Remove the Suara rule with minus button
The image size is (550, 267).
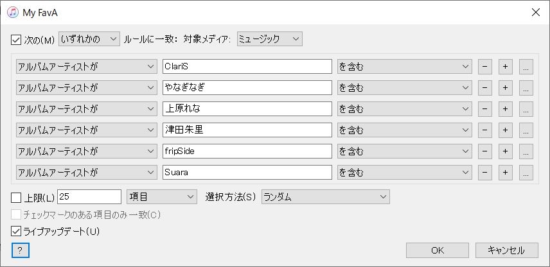[484, 173]
